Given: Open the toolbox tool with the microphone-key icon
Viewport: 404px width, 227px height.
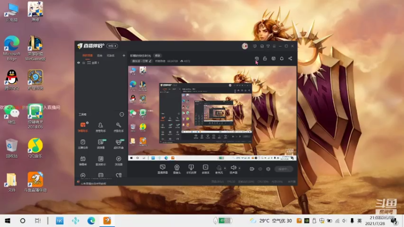Looking at the screenshot, I should (118, 127).
